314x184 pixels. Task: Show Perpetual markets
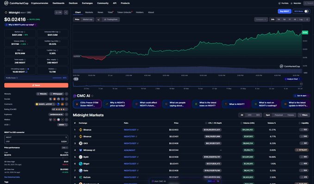[278, 115]
